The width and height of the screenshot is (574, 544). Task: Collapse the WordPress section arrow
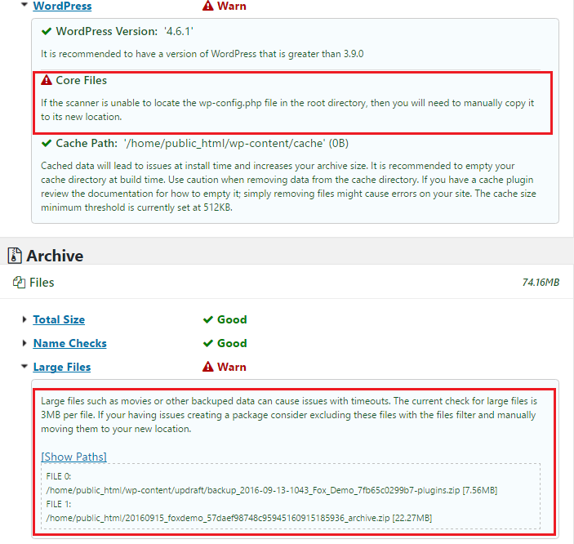pyautogui.click(x=24, y=5)
